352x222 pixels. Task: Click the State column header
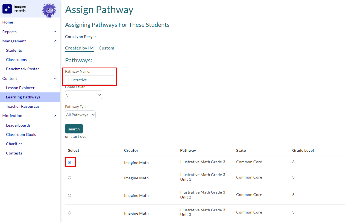241,150
